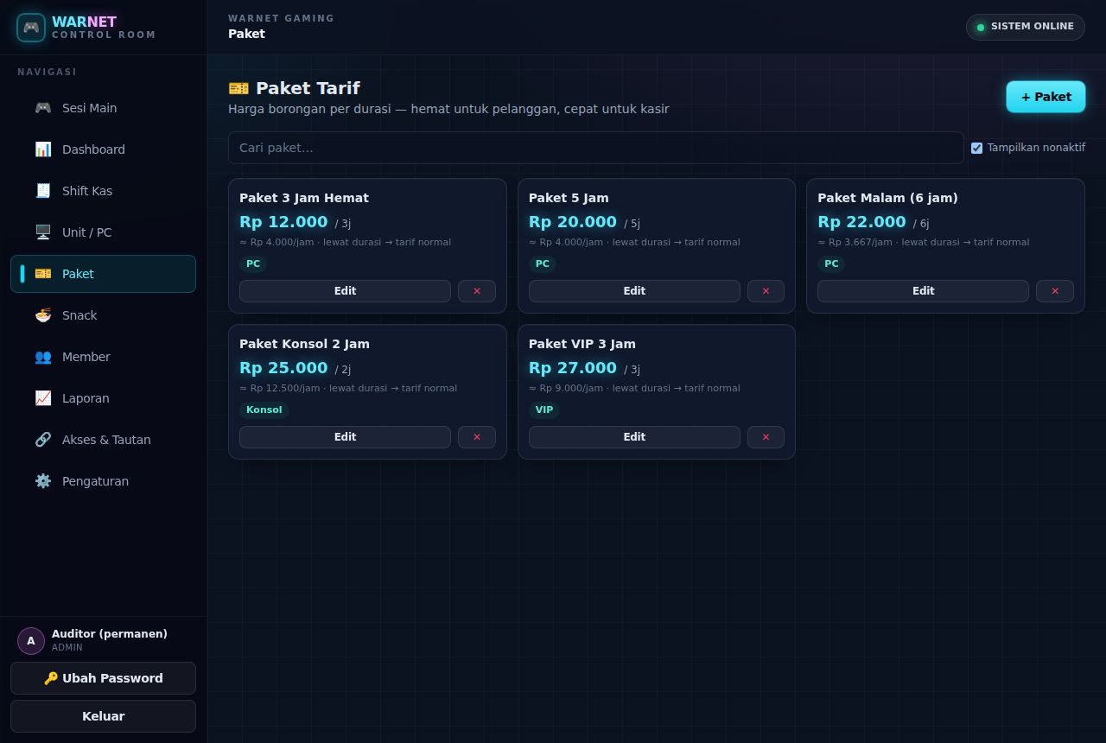Click the Pengaturan gear icon
Viewport: 1106px width, 743px height.
[x=43, y=481]
